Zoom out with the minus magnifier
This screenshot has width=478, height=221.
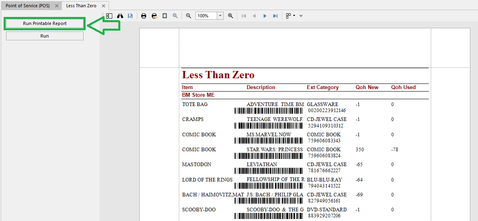[189, 16]
